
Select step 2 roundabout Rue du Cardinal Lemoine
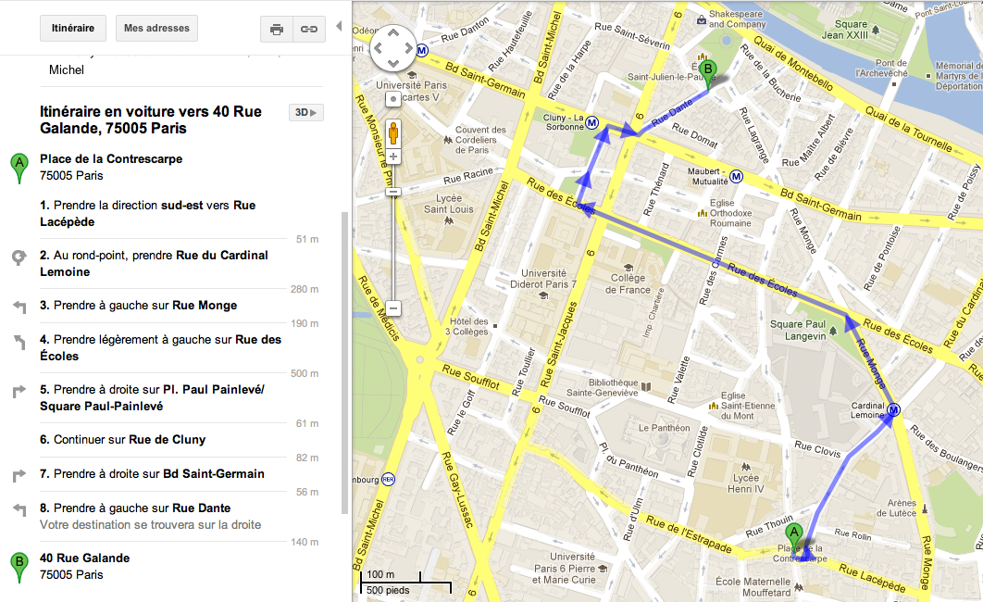coord(154,263)
